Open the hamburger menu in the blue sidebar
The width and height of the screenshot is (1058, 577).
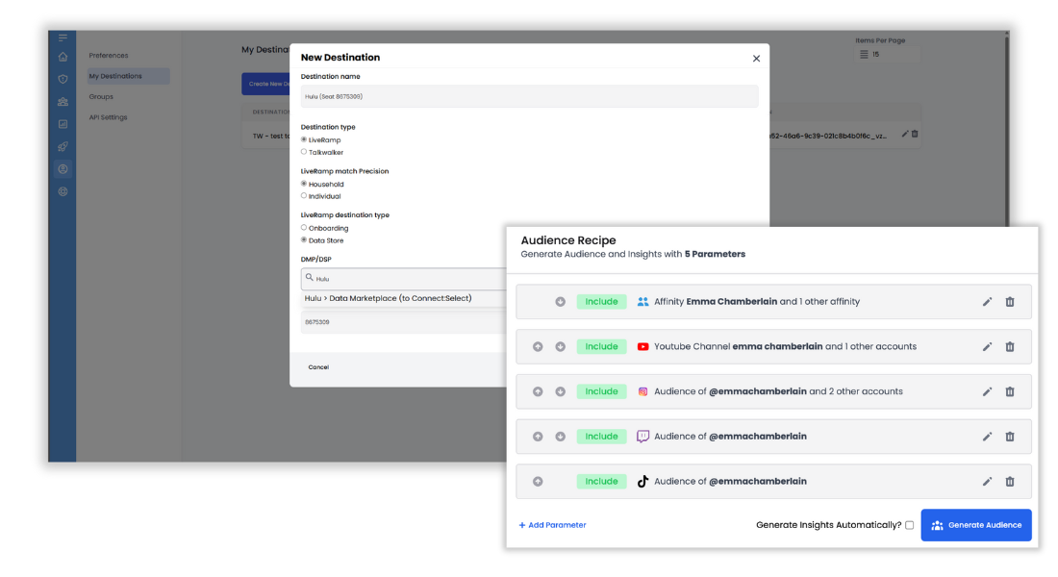[63, 38]
